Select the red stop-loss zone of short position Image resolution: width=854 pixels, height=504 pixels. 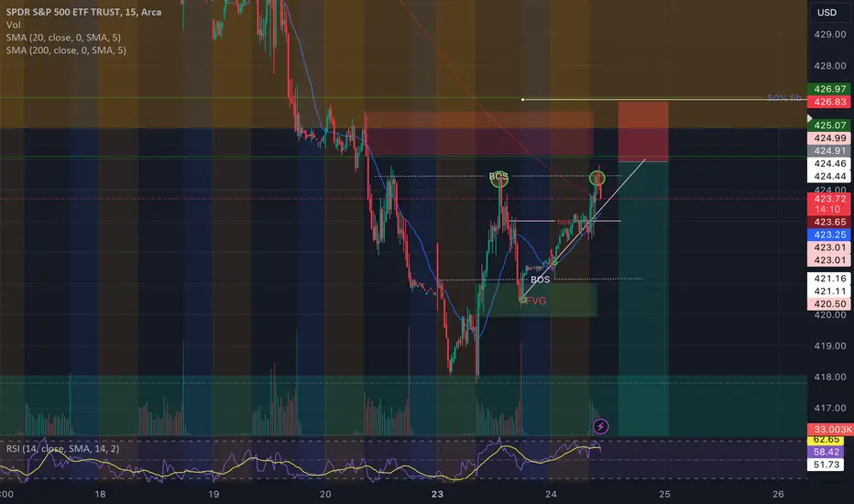[x=643, y=131]
